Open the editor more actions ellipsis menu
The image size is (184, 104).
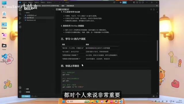[156, 10]
